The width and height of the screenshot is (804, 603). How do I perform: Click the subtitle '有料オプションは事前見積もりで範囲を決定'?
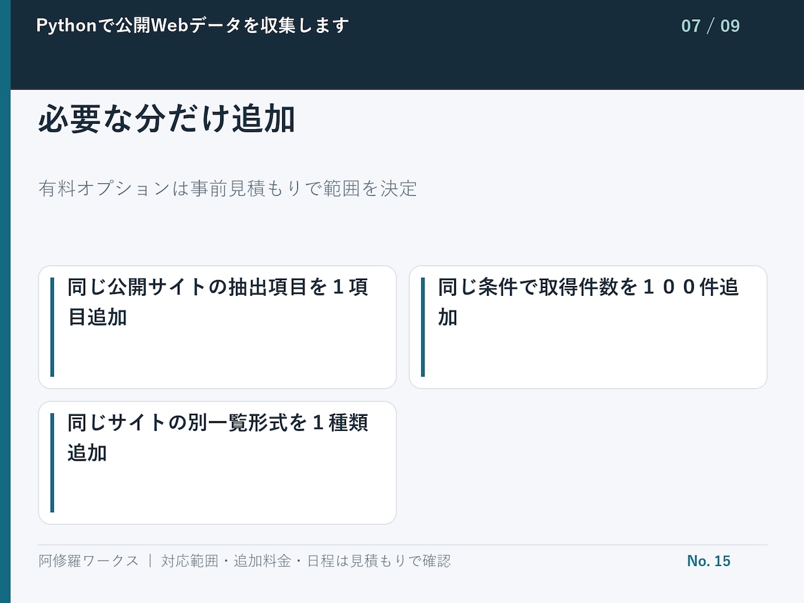coord(228,188)
